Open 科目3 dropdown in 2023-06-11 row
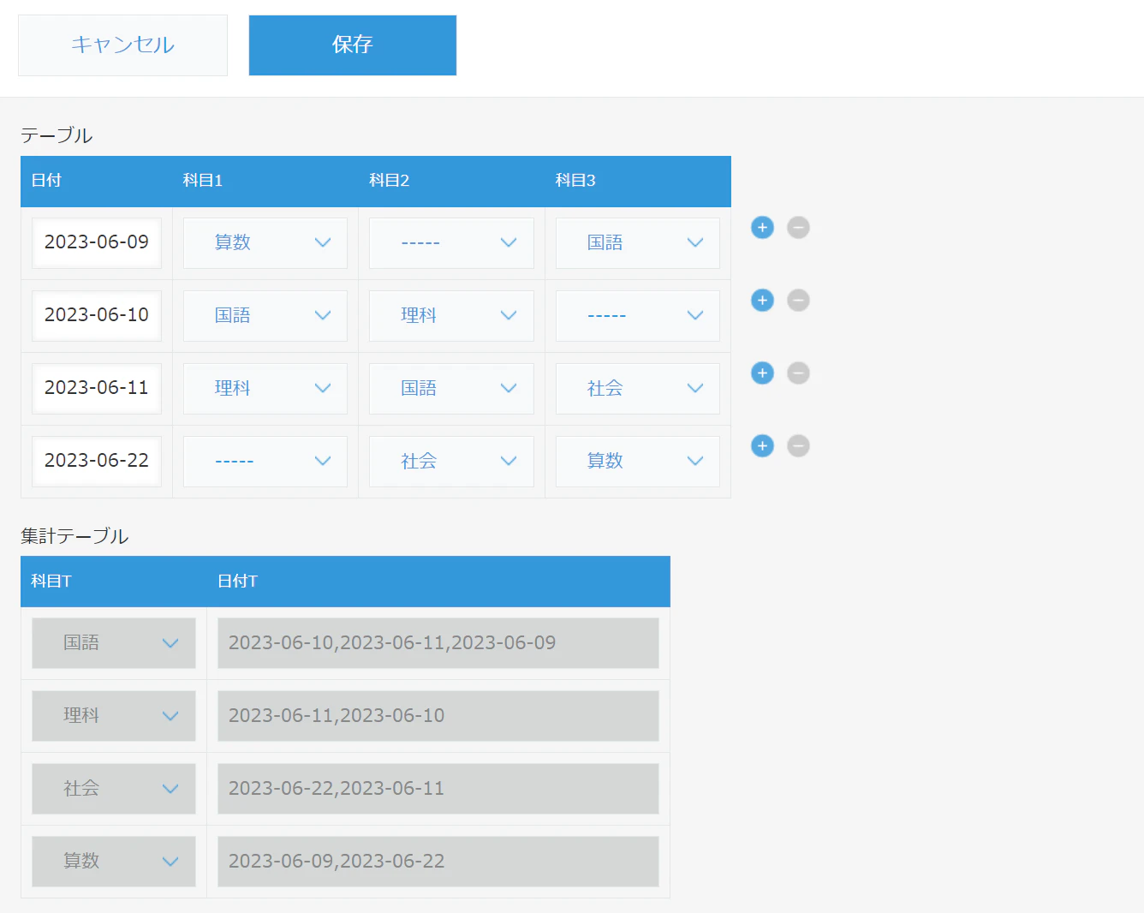Image resolution: width=1144 pixels, height=913 pixels. coord(638,389)
